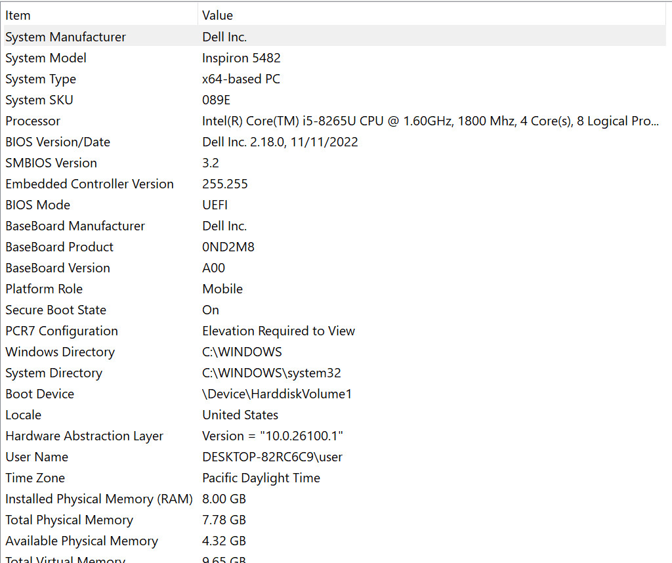Screen dimensions: 672x563
Task: Select the Available Physical Memory row
Action: pyautogui.click(x=335, y=541)
